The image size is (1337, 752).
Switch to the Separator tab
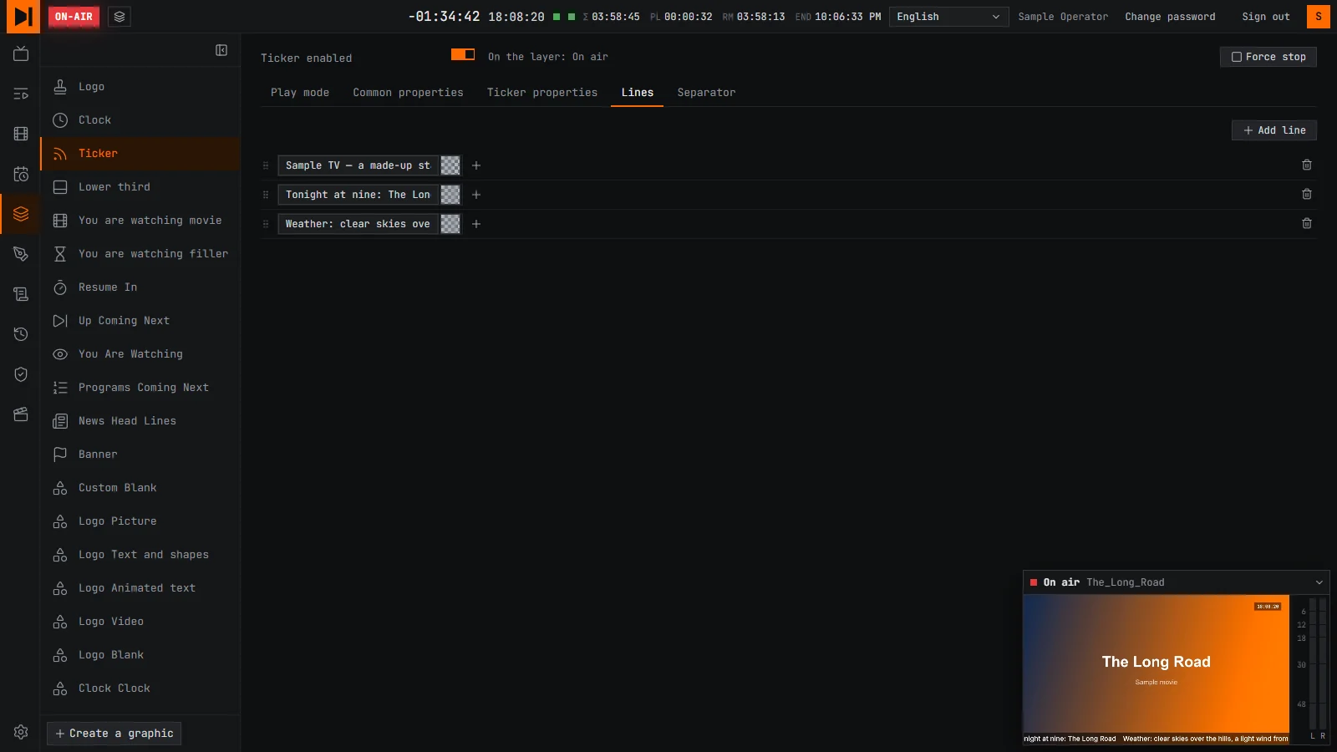tap(707, 93)
